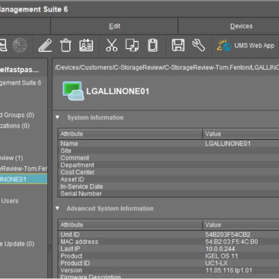The height and width of the screenshot is (279, 279).
Task: Click the Value header in Advanced System Information
Action: pyautogui.click(x=241, y=225)
